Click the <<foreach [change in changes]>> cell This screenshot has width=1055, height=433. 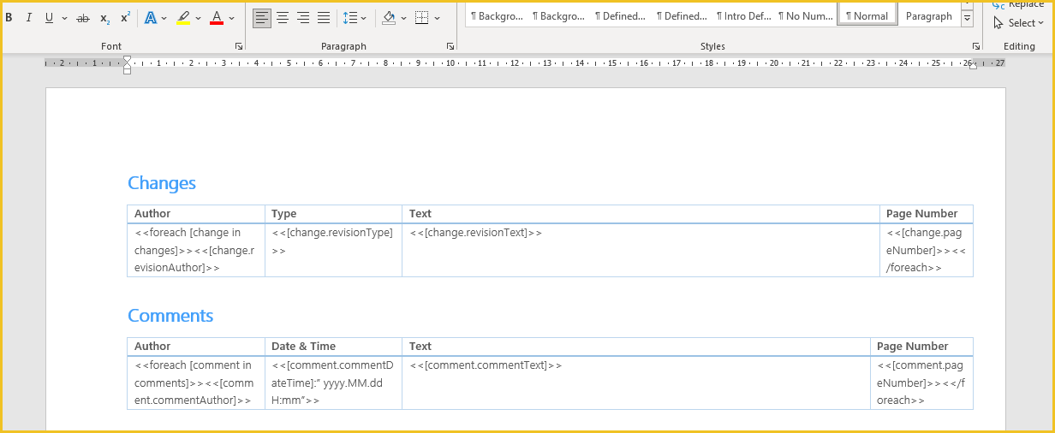(196, 250)
